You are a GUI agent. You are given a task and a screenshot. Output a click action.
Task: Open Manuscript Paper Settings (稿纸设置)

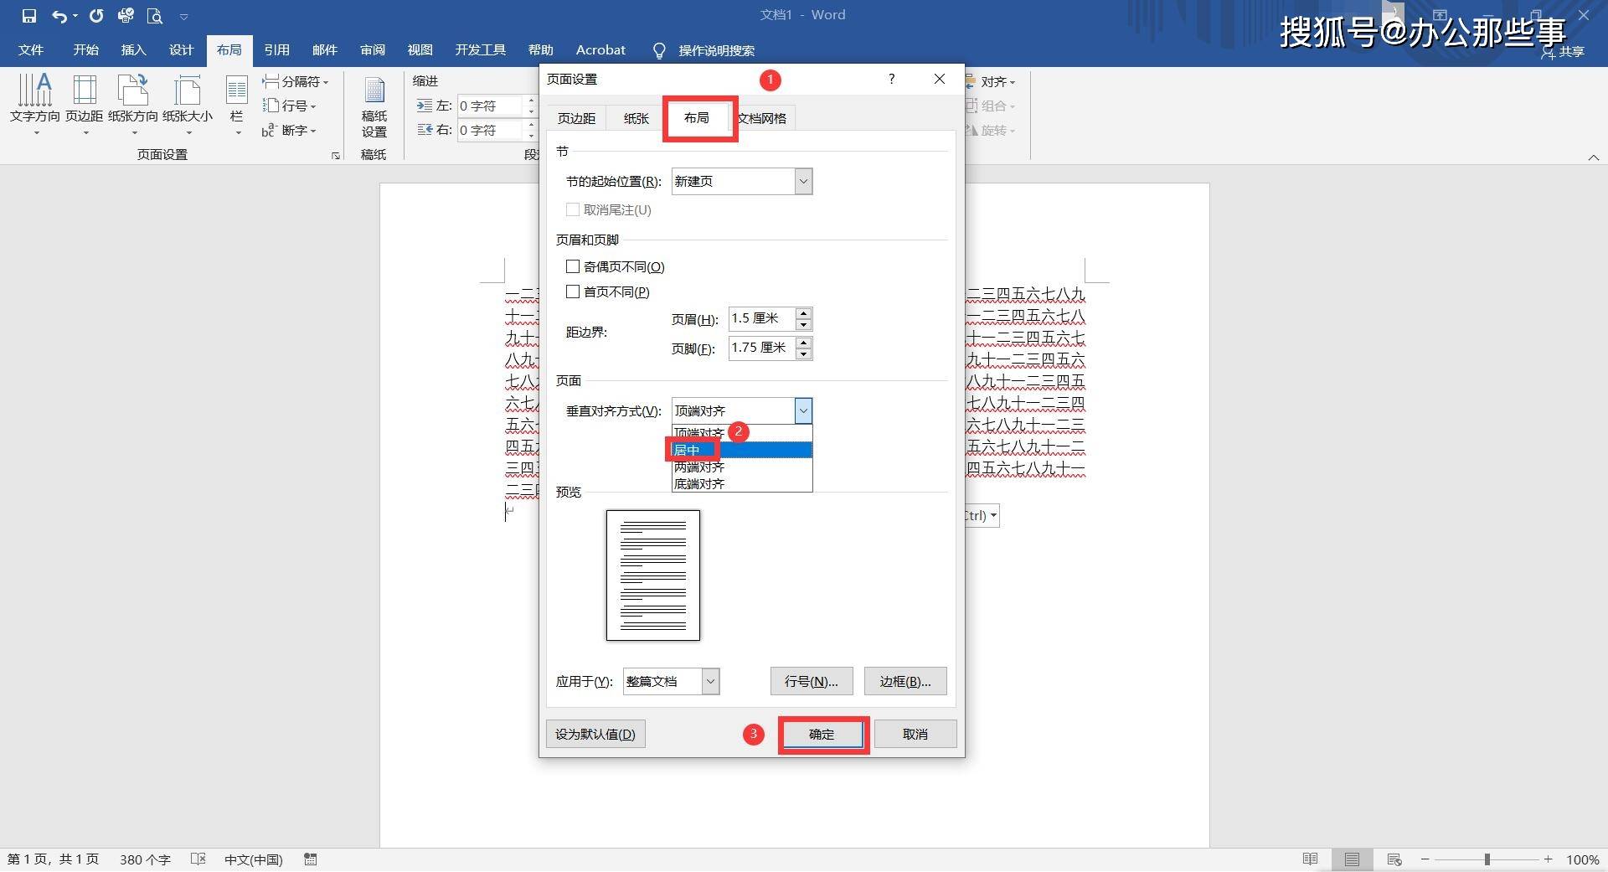[x=374, y=106]
